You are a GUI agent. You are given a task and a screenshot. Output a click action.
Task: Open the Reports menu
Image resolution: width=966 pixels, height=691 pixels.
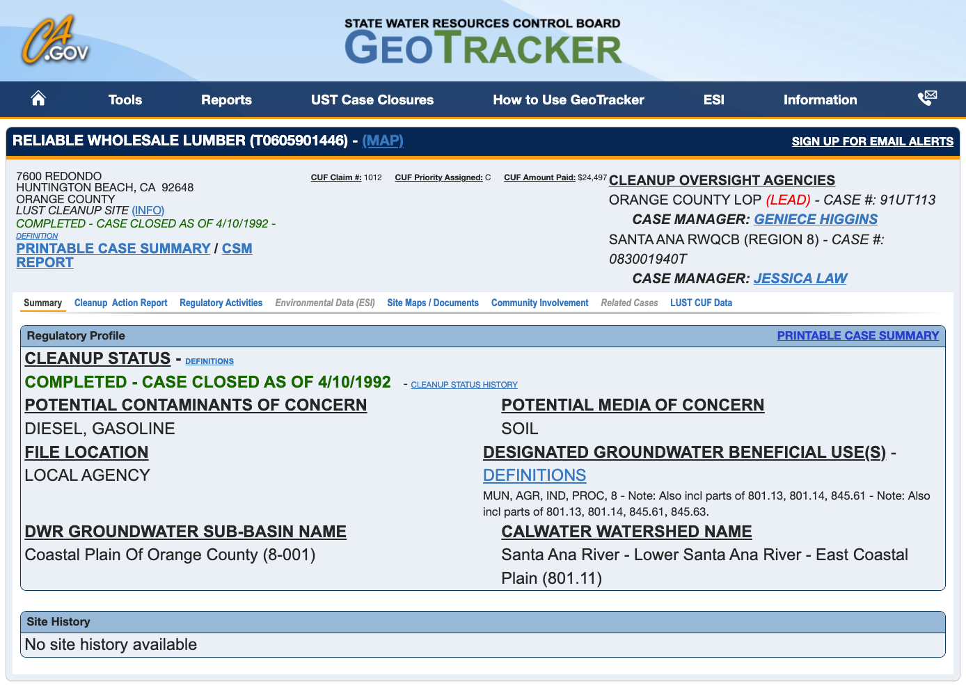(226, 100)
